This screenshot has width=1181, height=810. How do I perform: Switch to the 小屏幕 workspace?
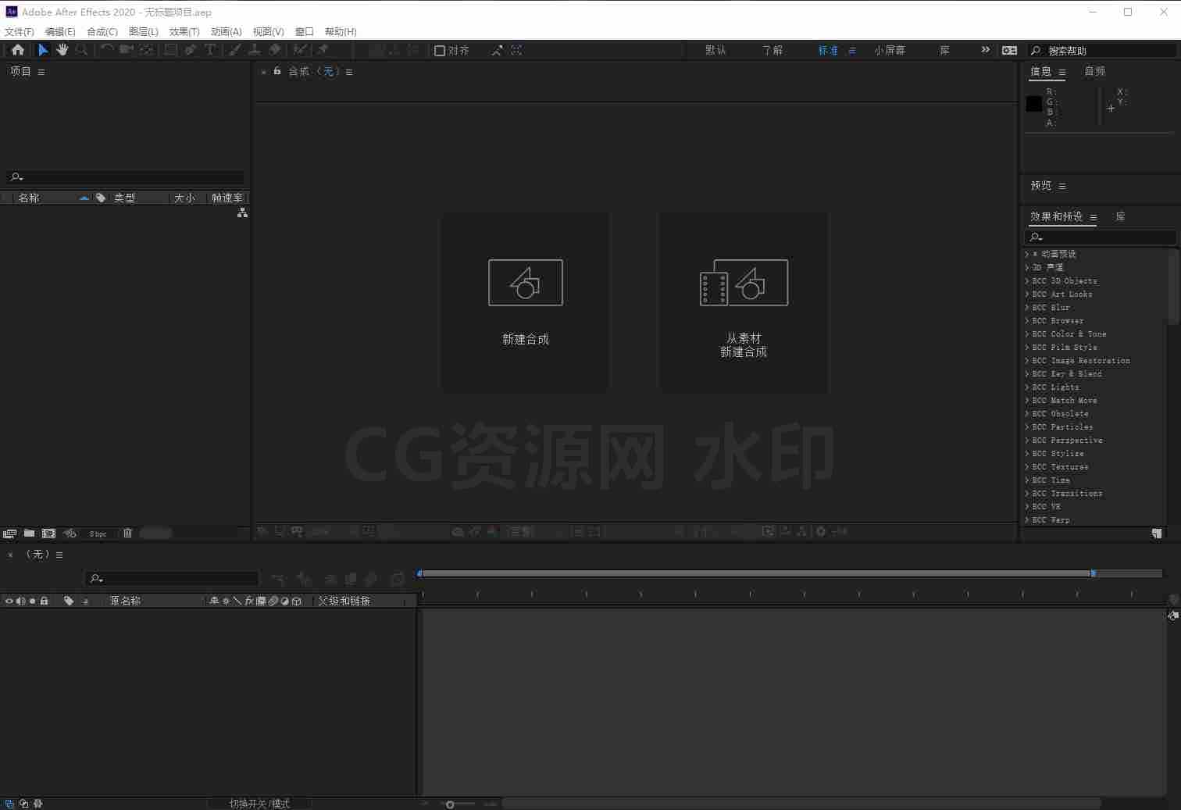click(x=890, y=50)
